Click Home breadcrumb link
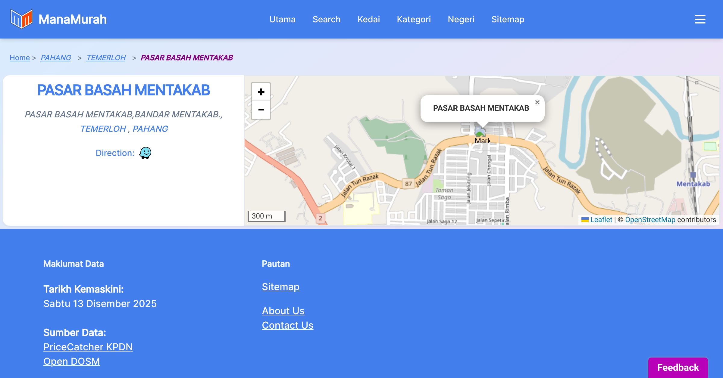723x378 pixels. (20, 57)
